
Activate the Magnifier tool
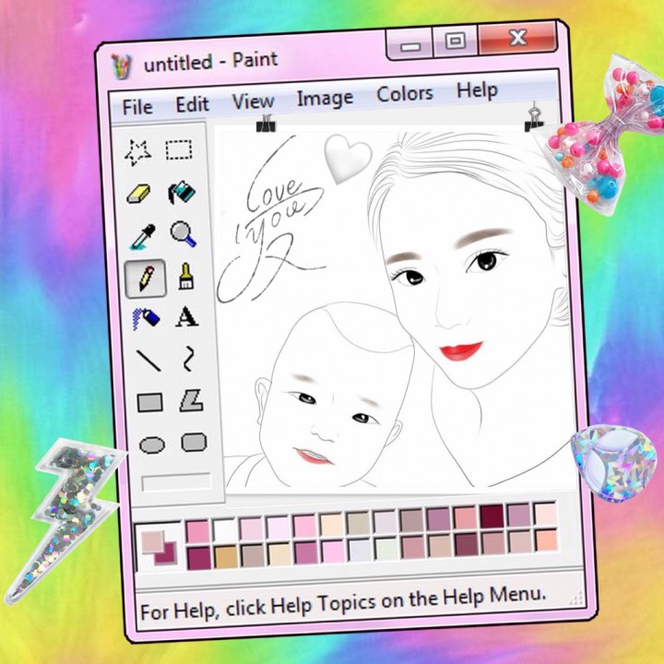[184, 233]
